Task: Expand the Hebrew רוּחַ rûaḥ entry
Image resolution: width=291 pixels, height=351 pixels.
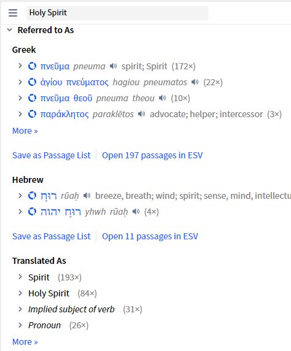Action: tap(20, 196)
